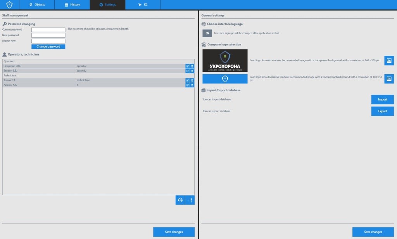Click the Operators group header
397x239 pixels.
[9, 61]
